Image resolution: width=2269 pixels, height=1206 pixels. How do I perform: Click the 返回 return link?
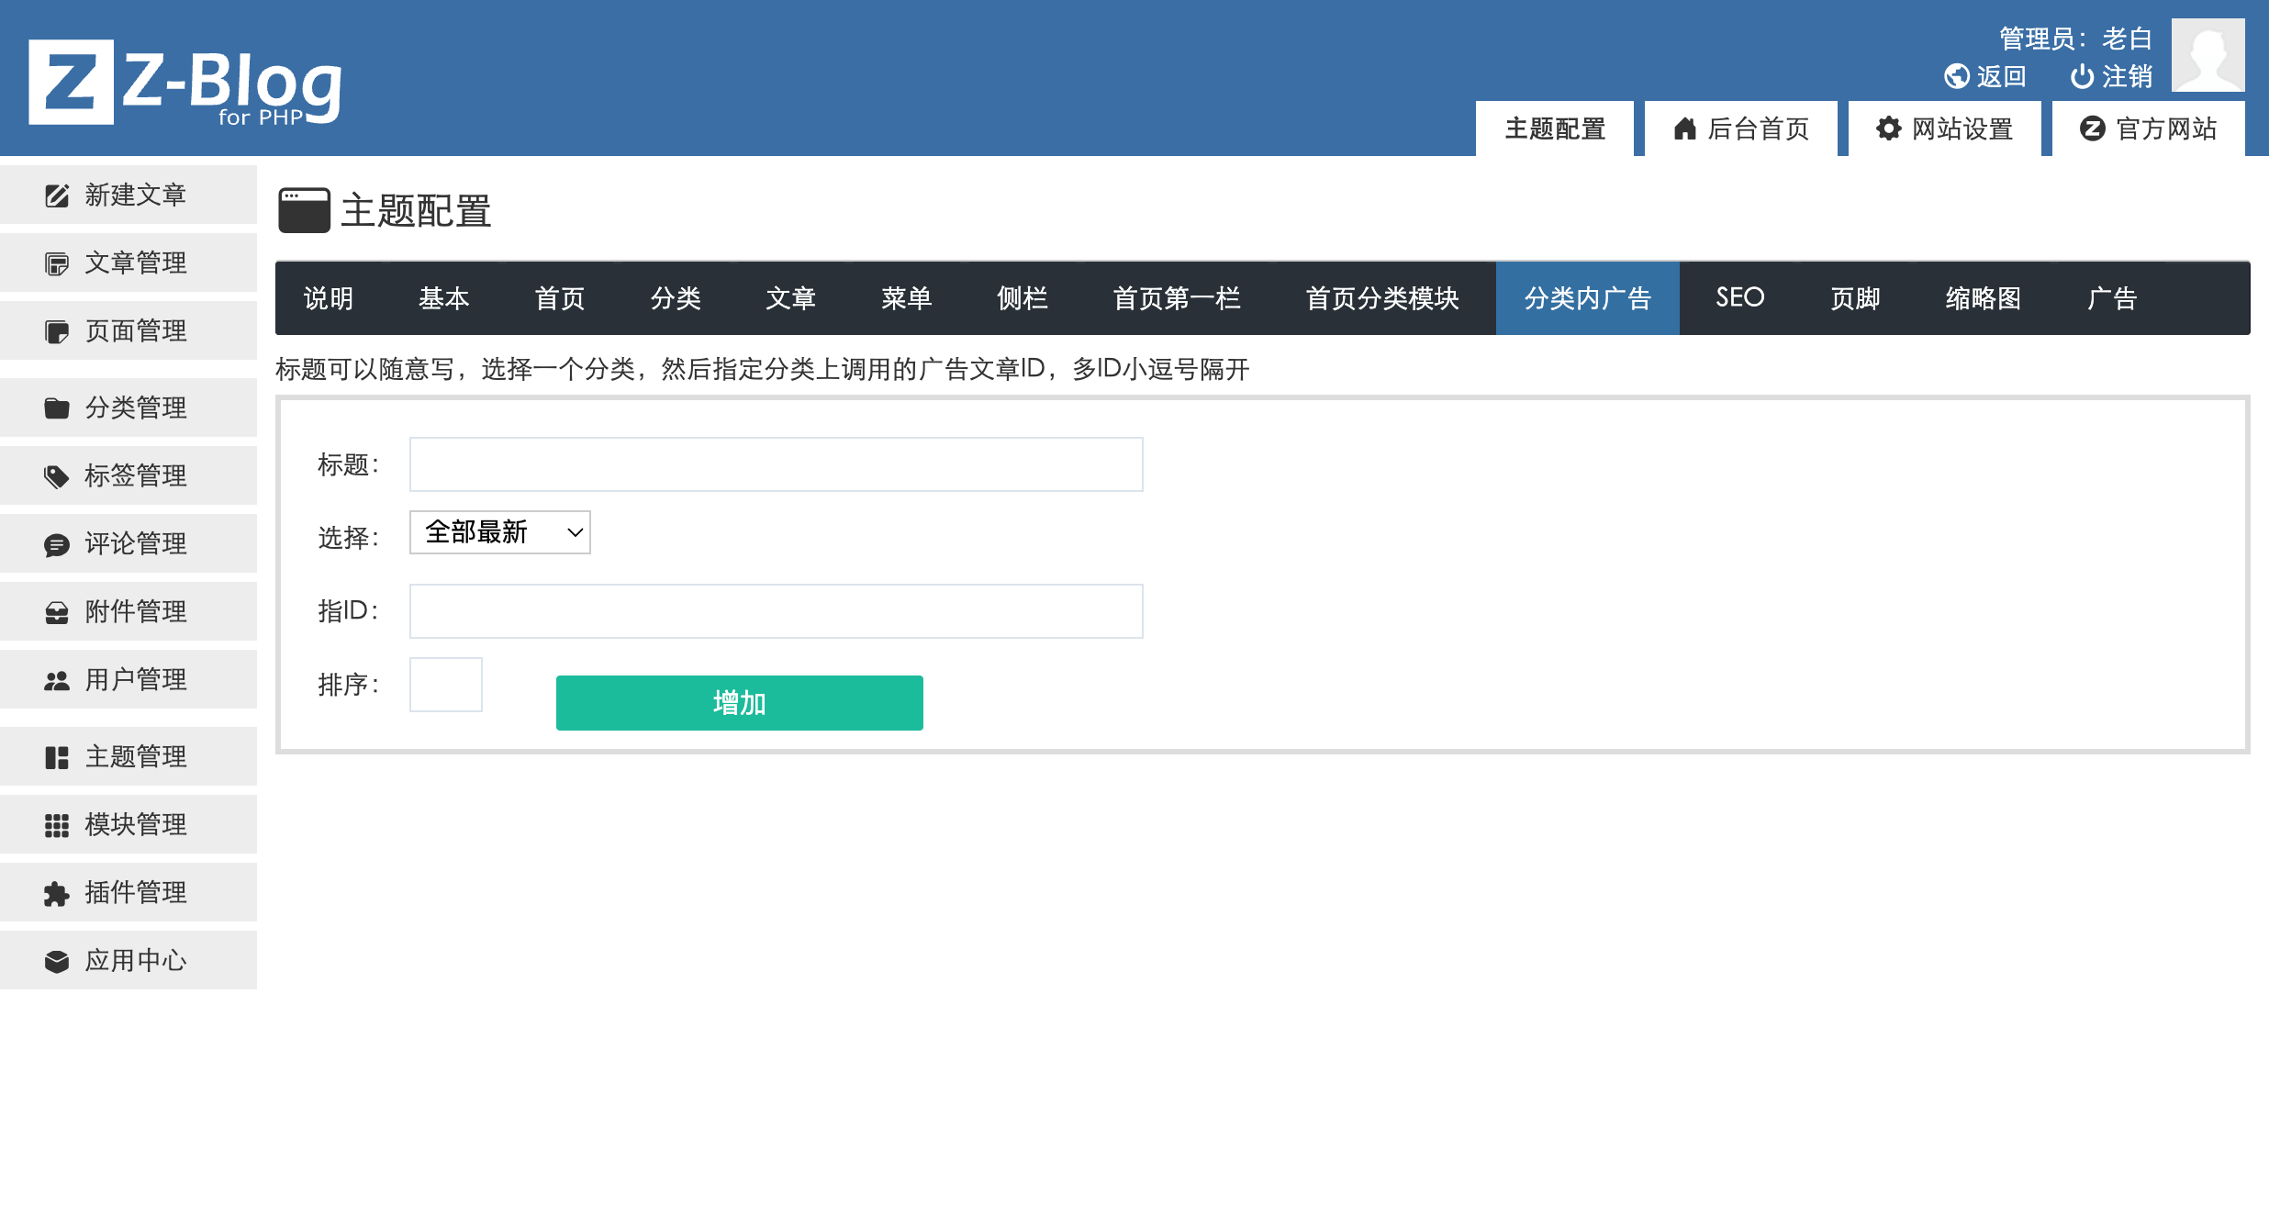pos(1985,76)
